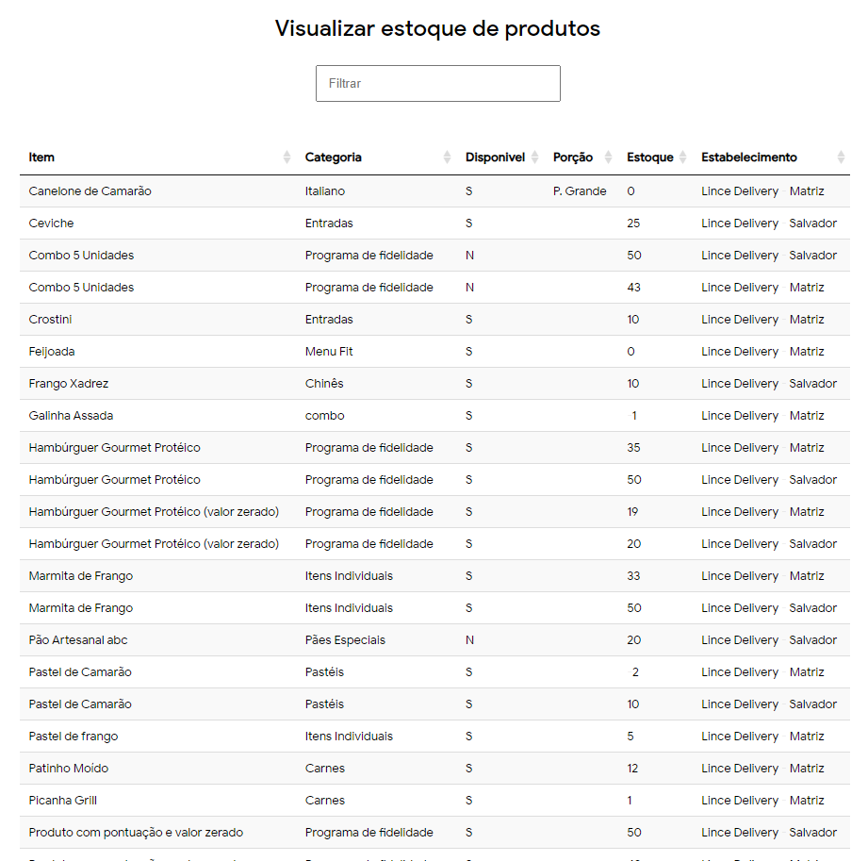Click the Categoria column sort arrows
This screenshot has height=861, width=868.
pos(447,157)
